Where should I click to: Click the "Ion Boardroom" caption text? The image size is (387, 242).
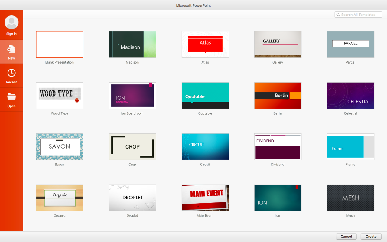132,113
